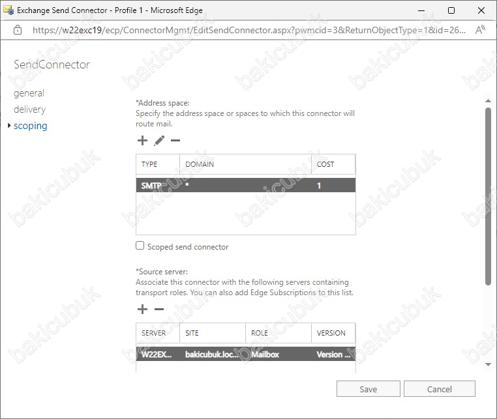
Task: Sort address space by COST column
Action: 333,164
